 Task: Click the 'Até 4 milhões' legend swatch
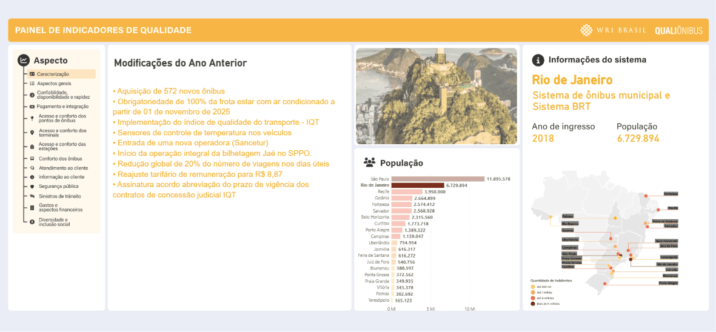[x=532, y=297]
